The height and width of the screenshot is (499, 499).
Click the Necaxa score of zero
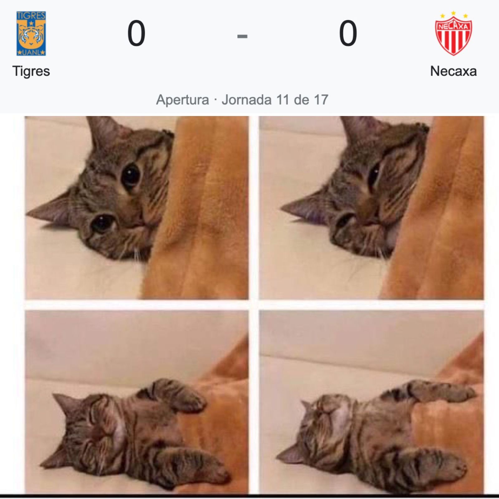click(348, 33)
